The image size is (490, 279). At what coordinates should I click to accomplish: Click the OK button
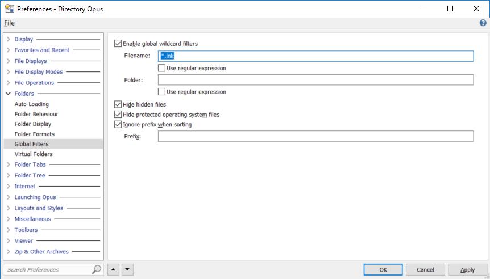[383, 270]
